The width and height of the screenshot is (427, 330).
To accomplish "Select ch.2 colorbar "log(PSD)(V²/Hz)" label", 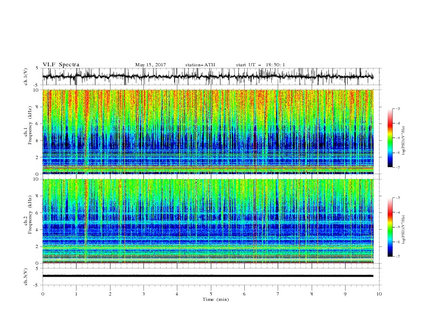I will pyautogui.click(x=403, y=229).
